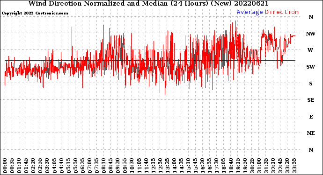Click the 07:00 time label
The height and width of the screenshot is (175, 323).
[x=89, y=166]
